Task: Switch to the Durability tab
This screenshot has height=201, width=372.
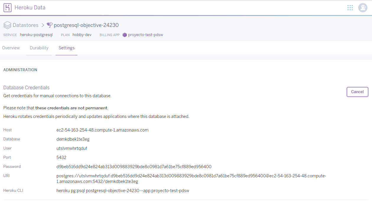Action: 39,48
